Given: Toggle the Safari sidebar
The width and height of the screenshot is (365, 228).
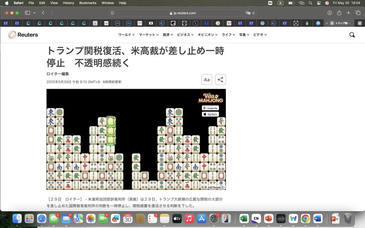Looking at the screenshot, I should click(27, 13).
